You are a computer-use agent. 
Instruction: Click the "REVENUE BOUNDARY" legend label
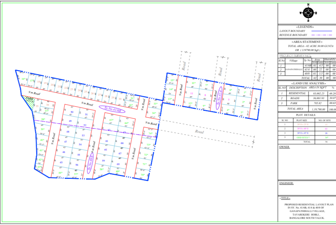point(293,35)
